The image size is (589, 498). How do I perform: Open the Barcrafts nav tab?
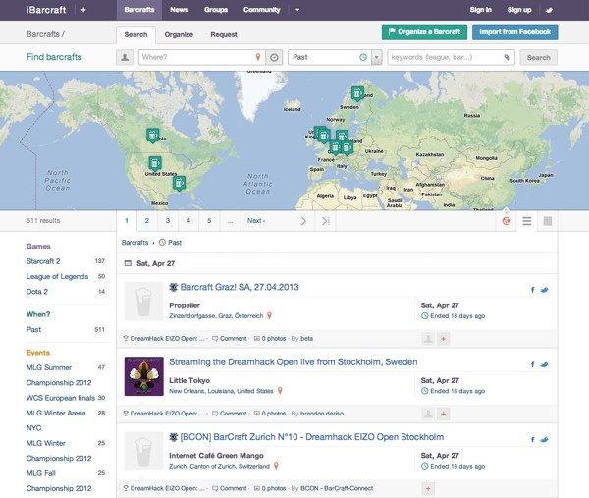(139, 10)
